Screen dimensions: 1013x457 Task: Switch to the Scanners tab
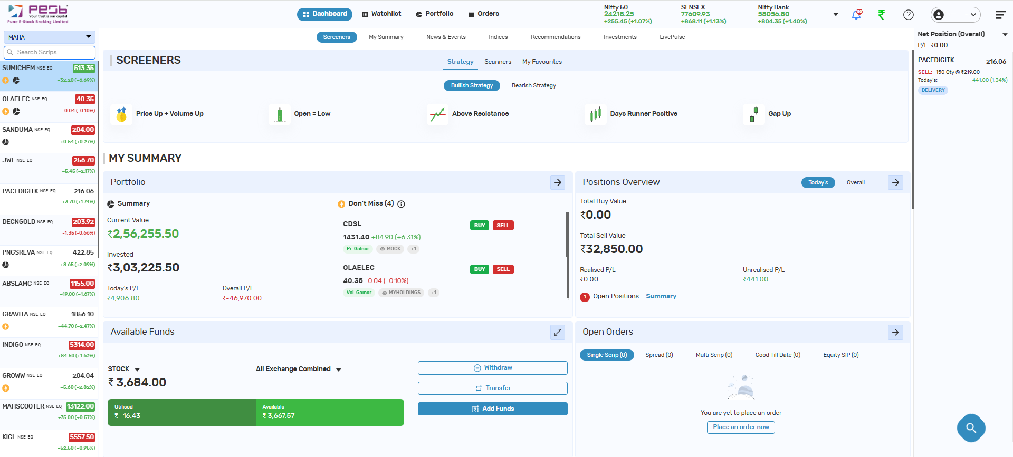pyautogui.click(x=498, y=62)
